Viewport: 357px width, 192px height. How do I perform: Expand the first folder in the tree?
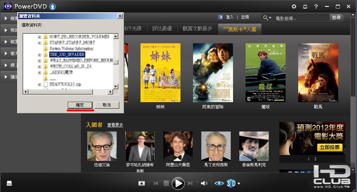(x=39, y=37)
